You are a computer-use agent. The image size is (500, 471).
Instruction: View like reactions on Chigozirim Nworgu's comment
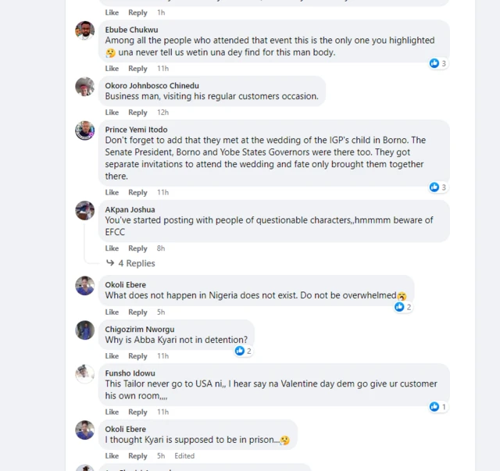240,351
